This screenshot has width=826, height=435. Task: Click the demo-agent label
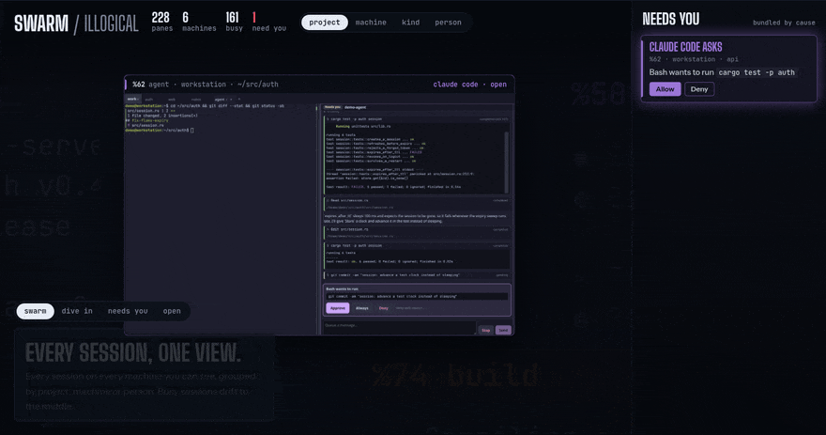(356, 107)
